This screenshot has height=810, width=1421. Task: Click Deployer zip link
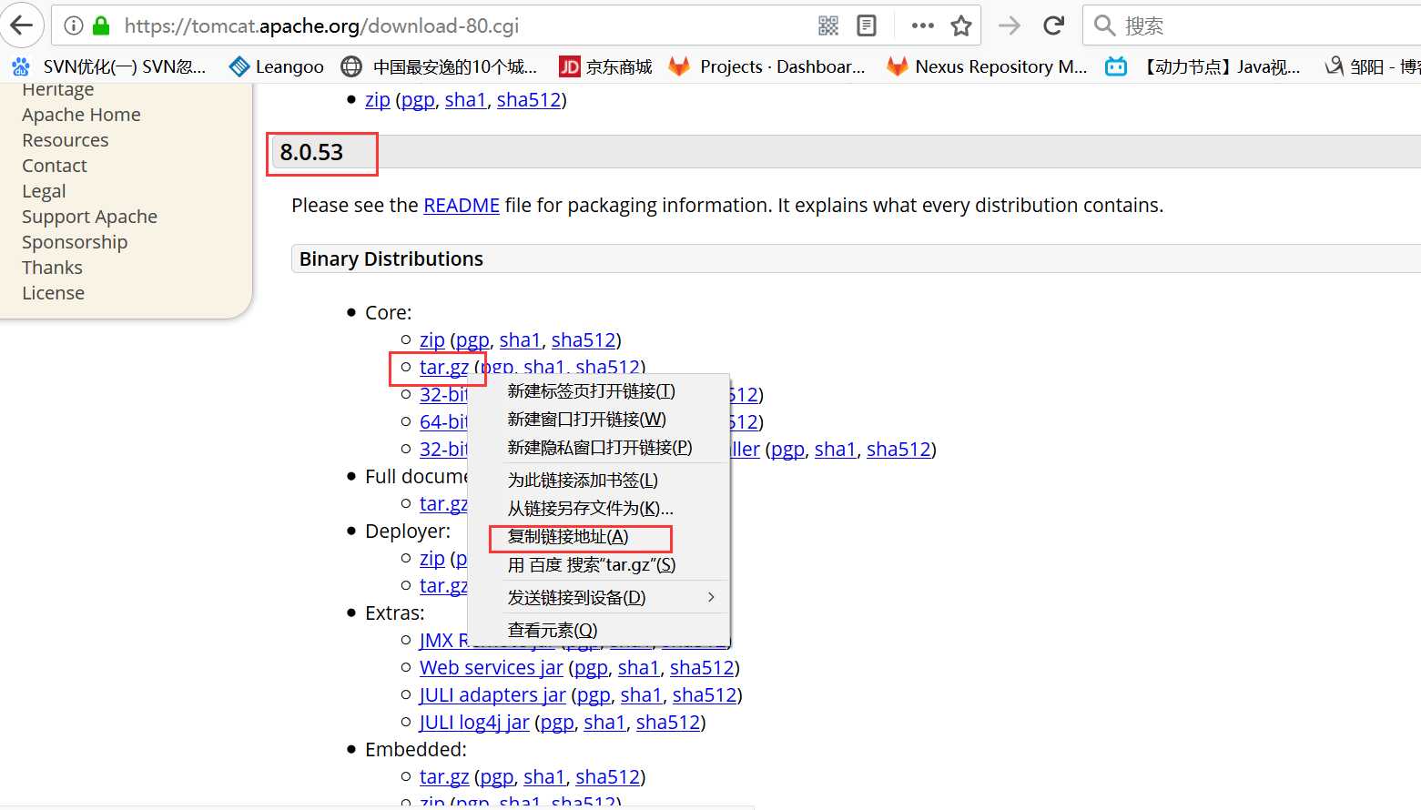pyautogui.click(x=432, y=559)
